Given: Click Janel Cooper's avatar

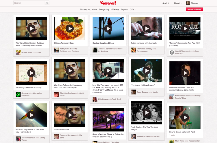Looking at the screenshot, I should coord(133,92).
